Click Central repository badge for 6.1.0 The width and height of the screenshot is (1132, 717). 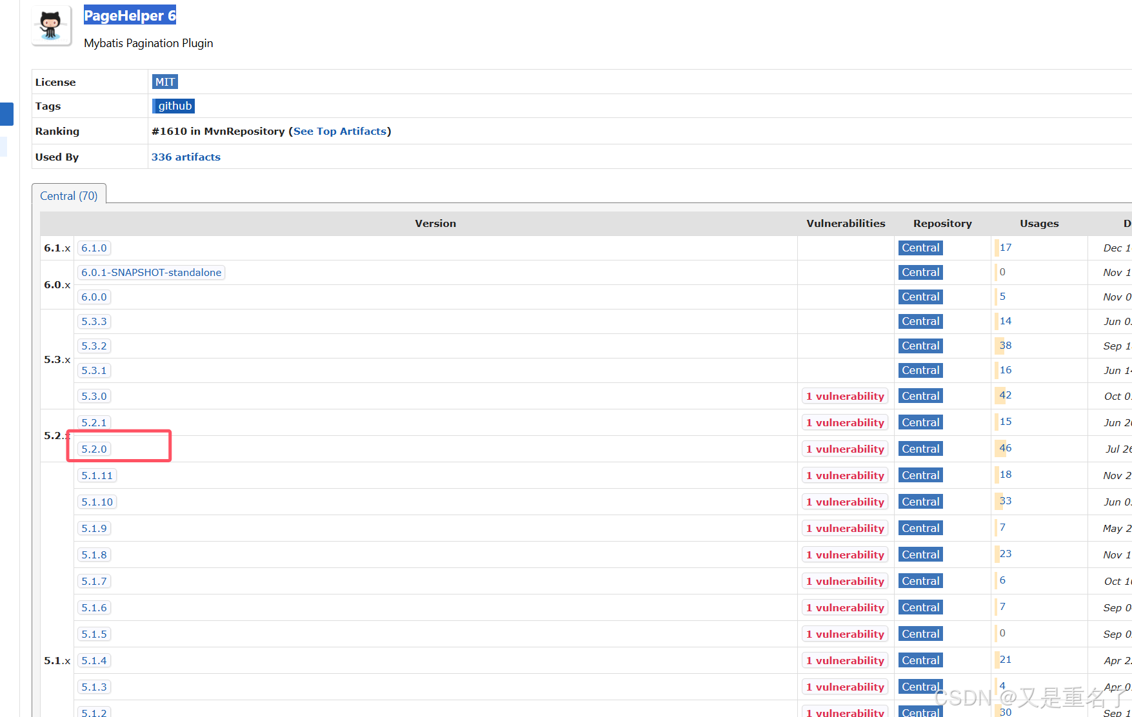[920, 248]
